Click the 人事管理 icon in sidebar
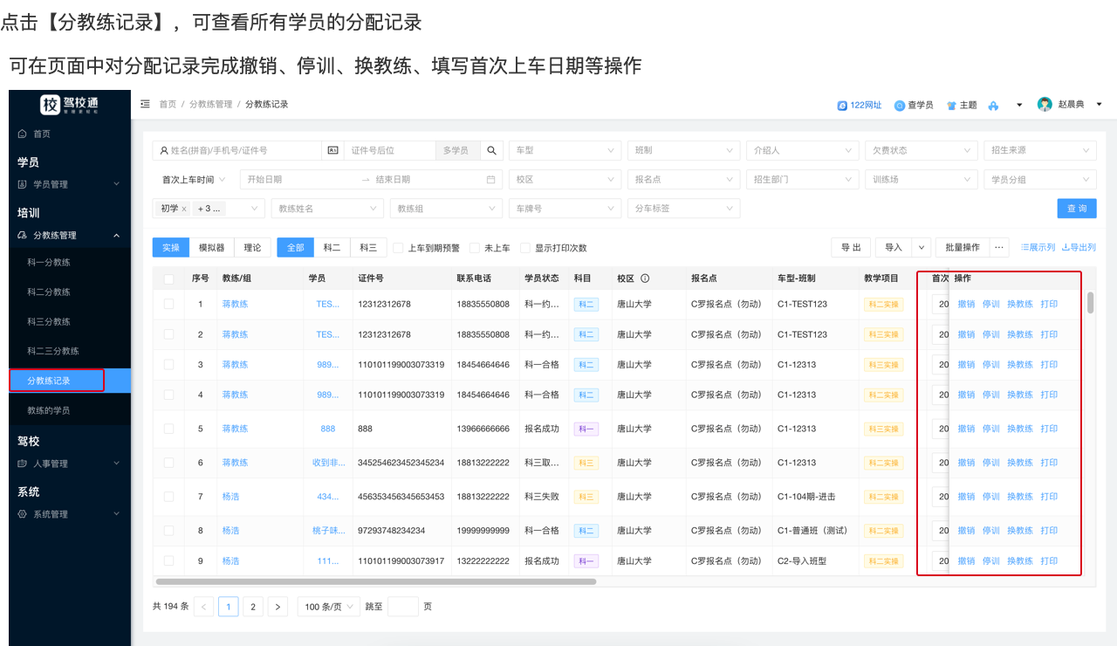 click(x=23, y=464)
